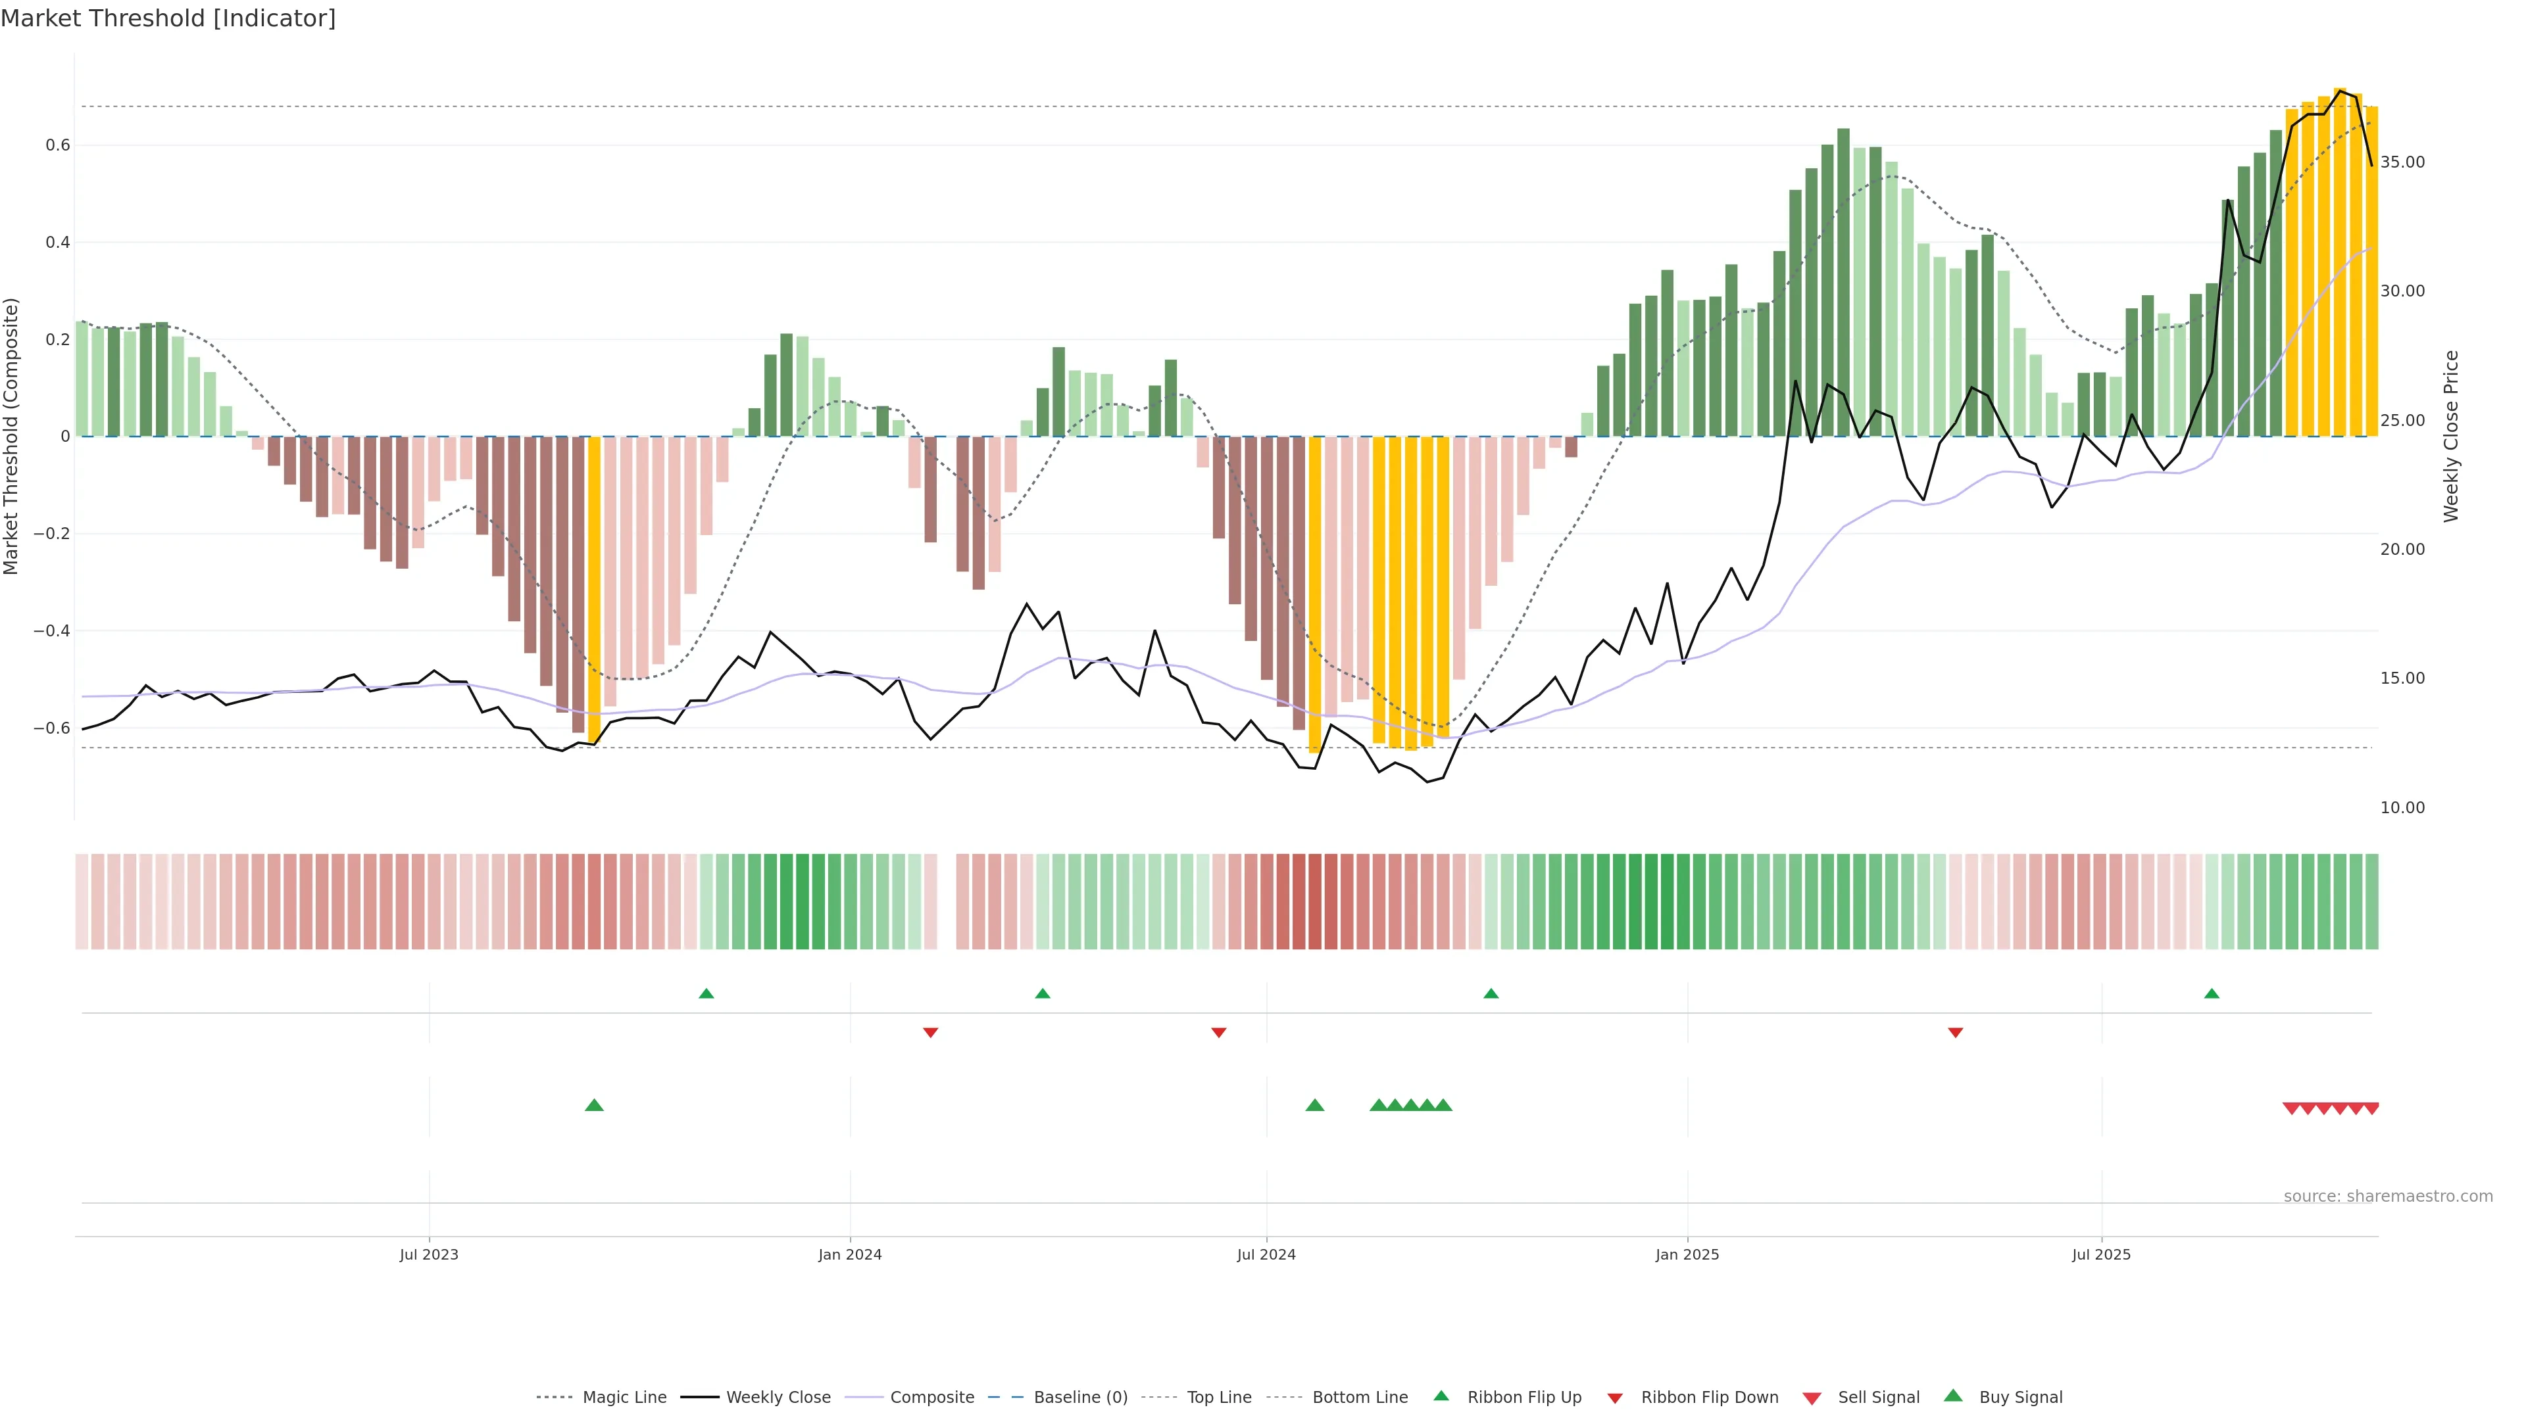The height and width of the screenshot is (1420, 2526).
Task: Click the Buy Signal legend triangle
Action: click(1952, 1396)
